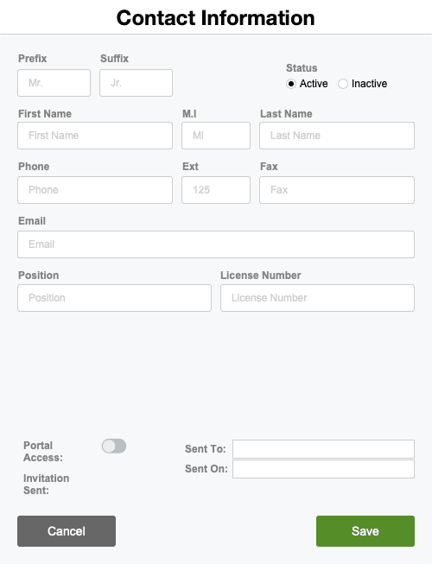
Task: Click the green Save button
Action: tap(365, 531)
